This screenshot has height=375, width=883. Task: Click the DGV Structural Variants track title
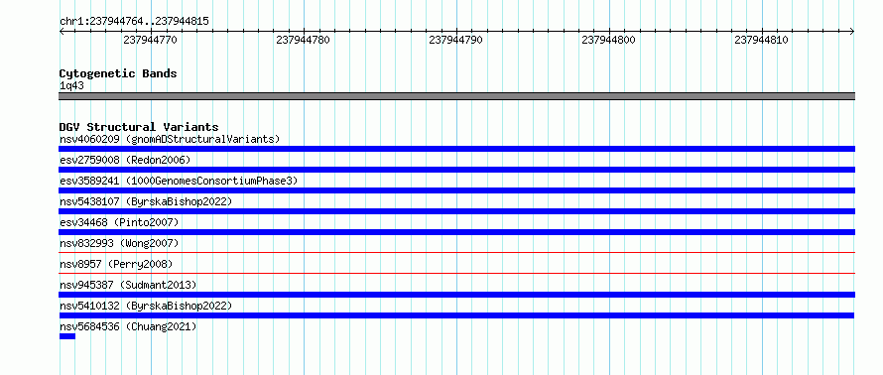[x=139, y=127]
